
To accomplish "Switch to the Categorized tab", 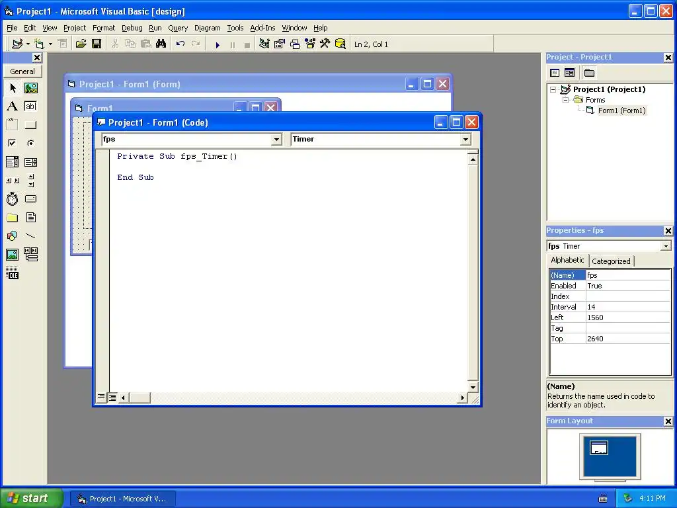I will (x=611, y=261).
